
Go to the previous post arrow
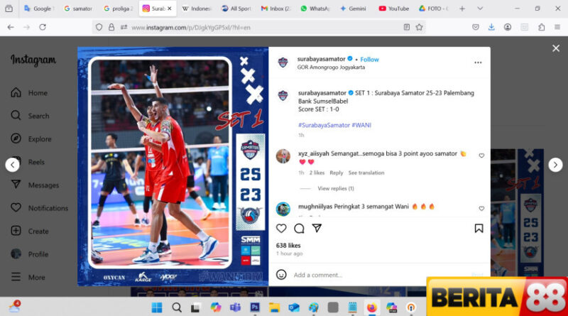[x=12, y=165]
